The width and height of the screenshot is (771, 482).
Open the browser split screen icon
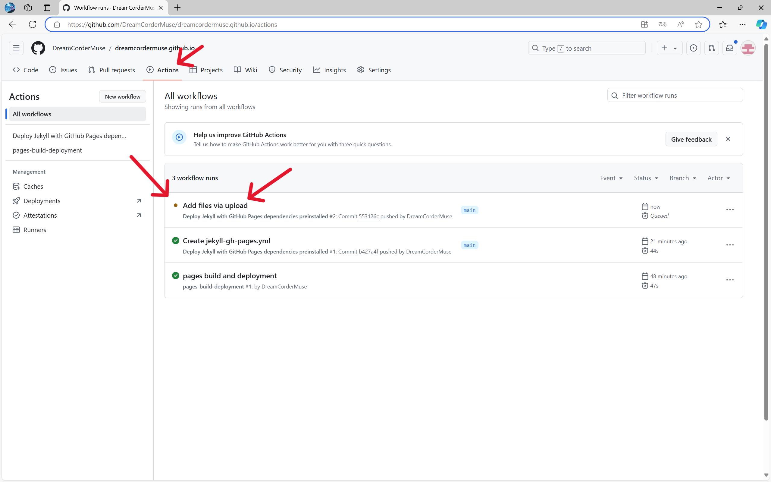coord(644,24)
